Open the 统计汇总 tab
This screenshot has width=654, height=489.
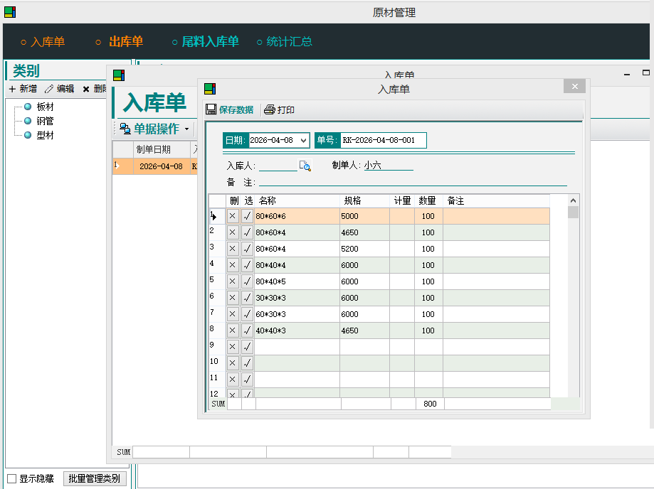coord(289,42)
